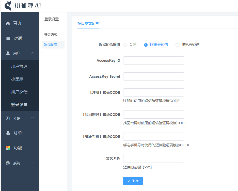Click the distribution icon beside 分销
Screen dimensions: 238x191
(8, 118)
